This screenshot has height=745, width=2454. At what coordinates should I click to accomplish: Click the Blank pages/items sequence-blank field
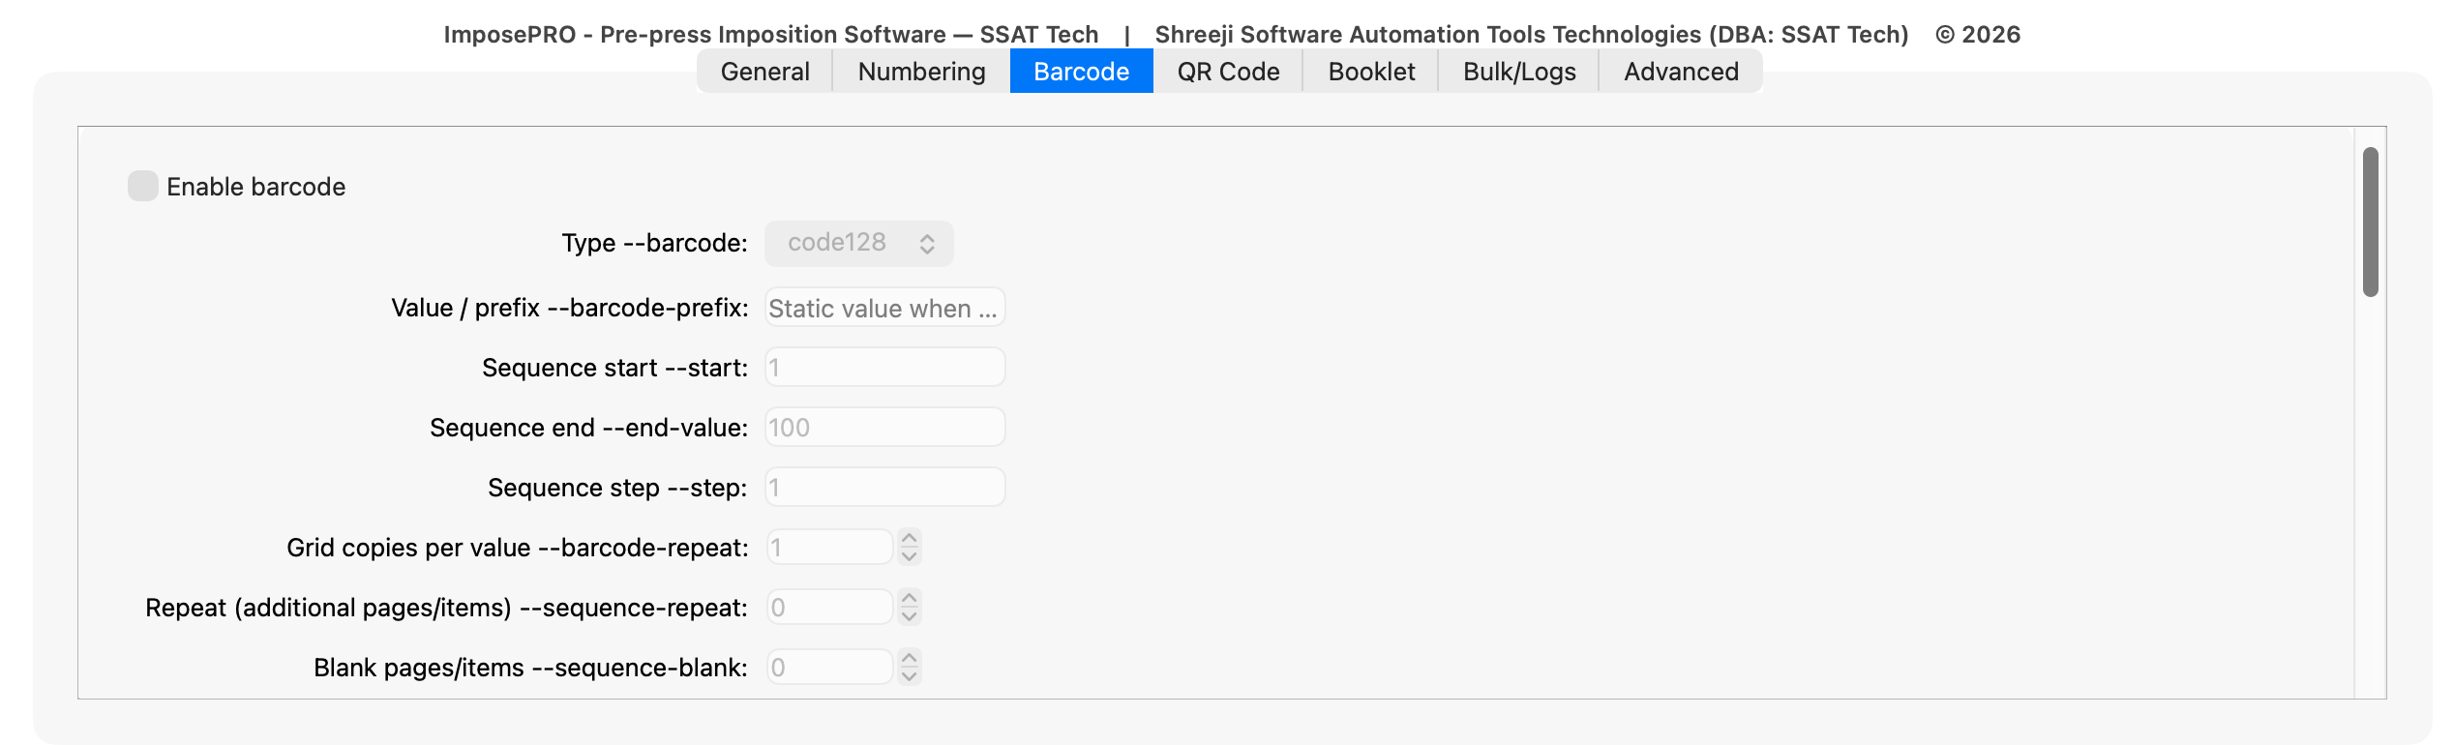tap(829, 668)
